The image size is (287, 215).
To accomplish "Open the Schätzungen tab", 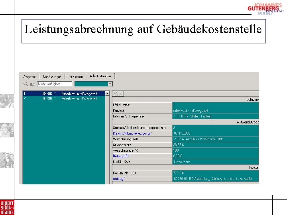I will pyautogui.click(x=52, y=76).
